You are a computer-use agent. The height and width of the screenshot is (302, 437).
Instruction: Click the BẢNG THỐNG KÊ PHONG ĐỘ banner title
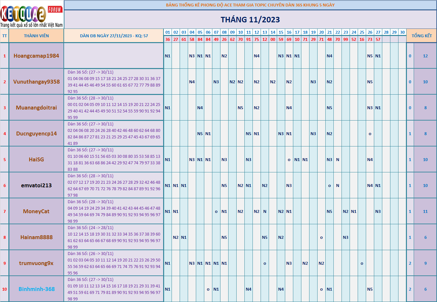(250, 5)
